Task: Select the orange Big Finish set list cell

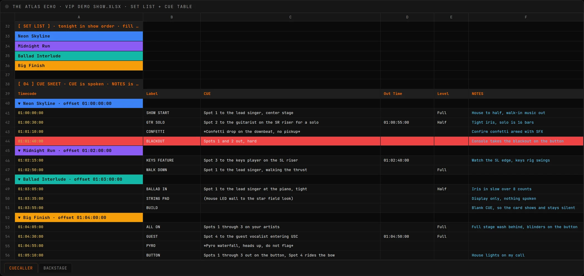Action: coord(79,66)
